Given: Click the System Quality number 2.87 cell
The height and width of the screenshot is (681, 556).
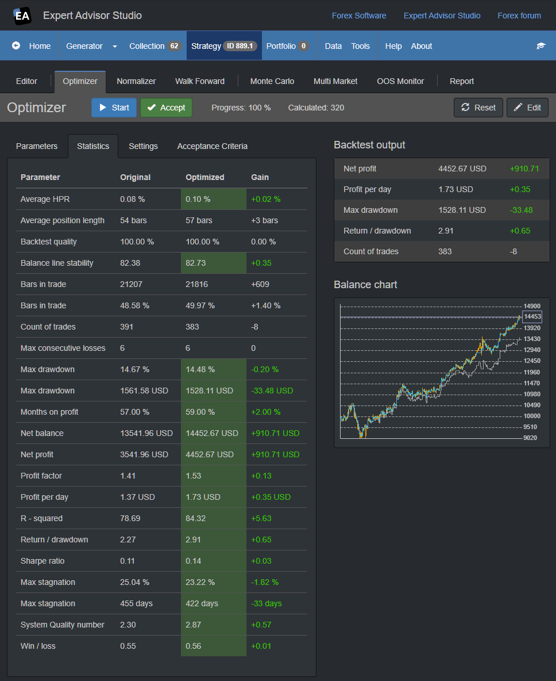Looking at the screenshot, I should (x=213, y=625).
